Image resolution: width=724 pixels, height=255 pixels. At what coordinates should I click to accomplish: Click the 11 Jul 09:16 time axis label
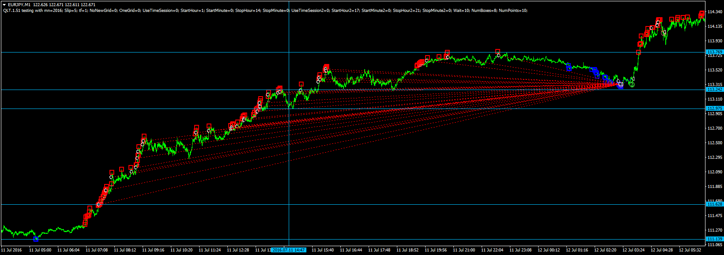click(x=153, y=250)
